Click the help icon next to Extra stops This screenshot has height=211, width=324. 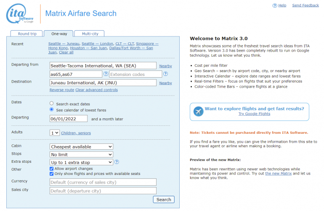point(117,162)
